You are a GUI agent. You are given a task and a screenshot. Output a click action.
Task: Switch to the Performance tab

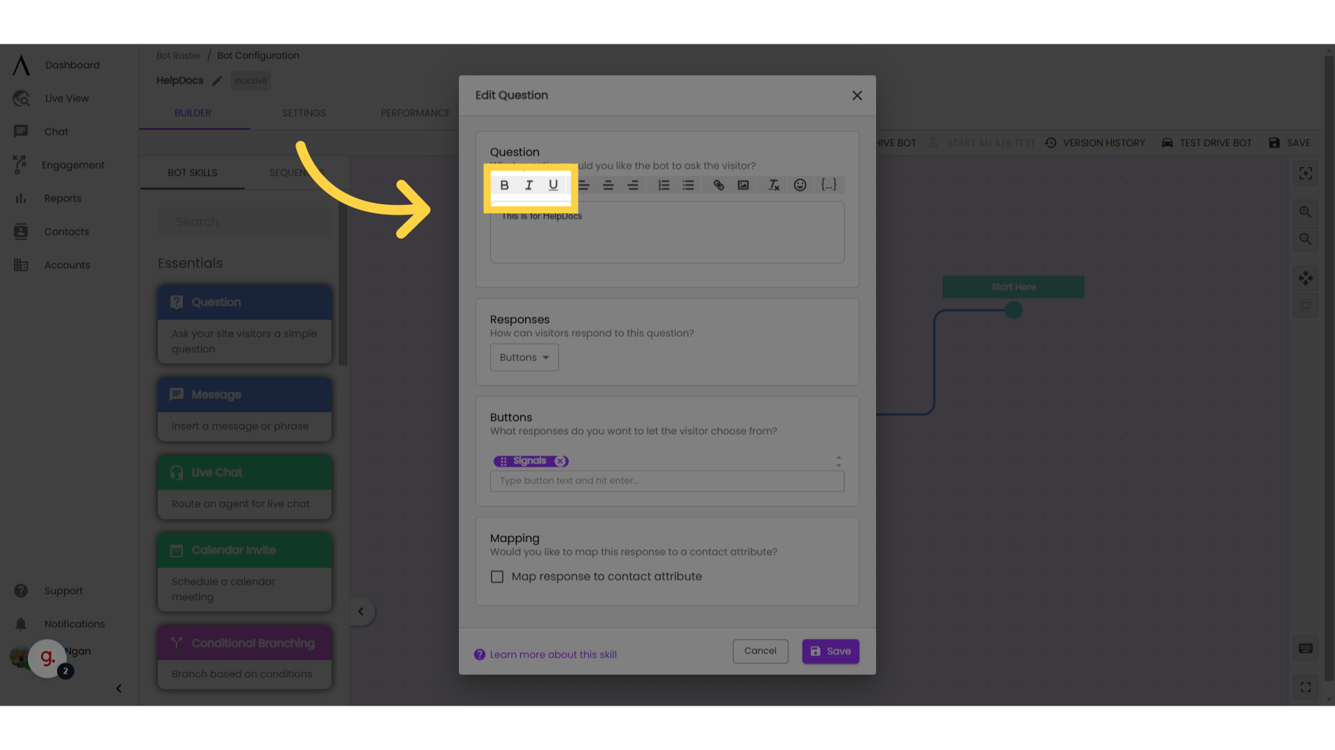[x=415, y=113]
